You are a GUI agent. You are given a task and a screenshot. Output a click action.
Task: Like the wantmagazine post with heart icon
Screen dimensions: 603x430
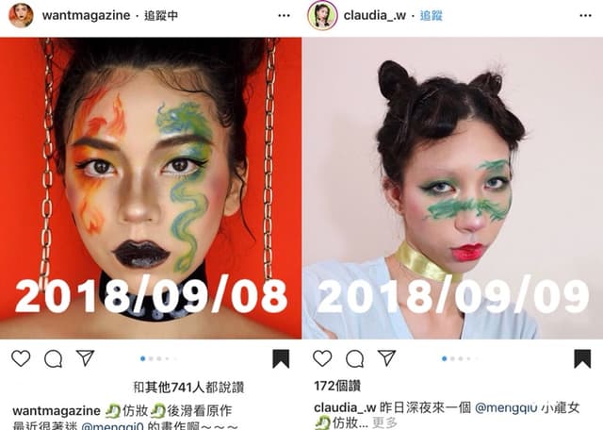[x=21, y=358]
